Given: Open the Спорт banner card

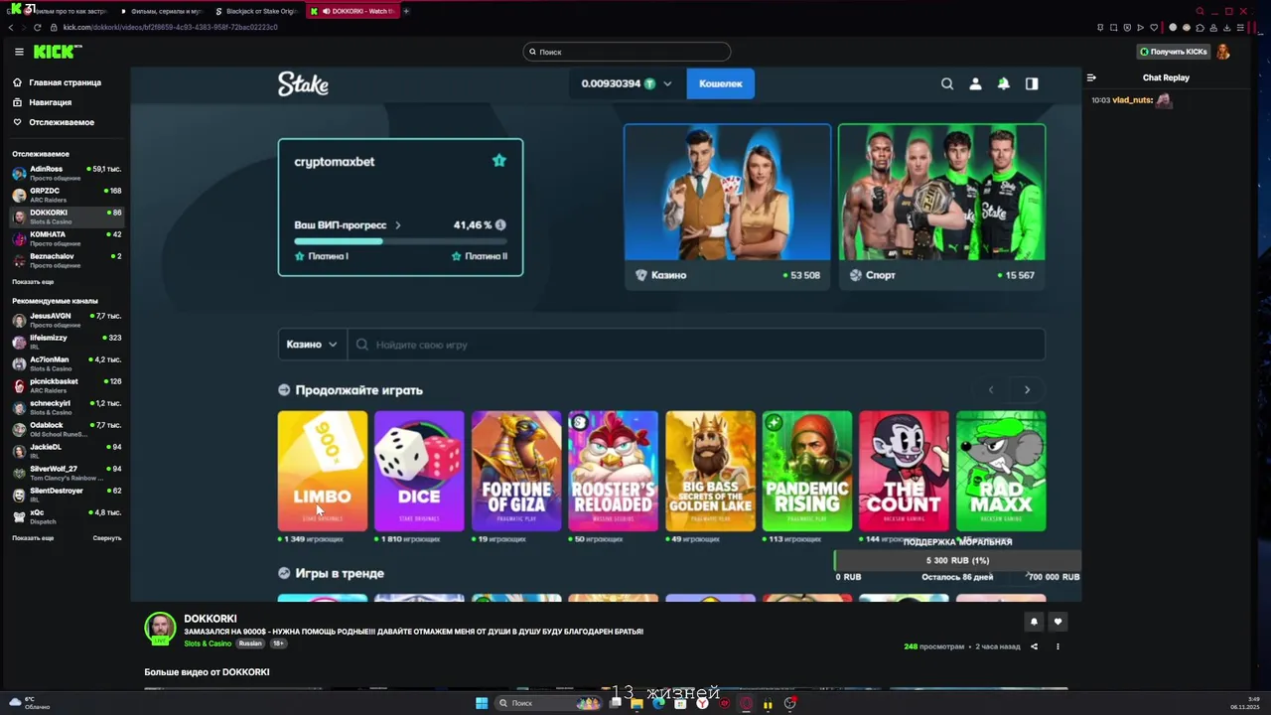Looking at the screenshot, I should 942,207.
